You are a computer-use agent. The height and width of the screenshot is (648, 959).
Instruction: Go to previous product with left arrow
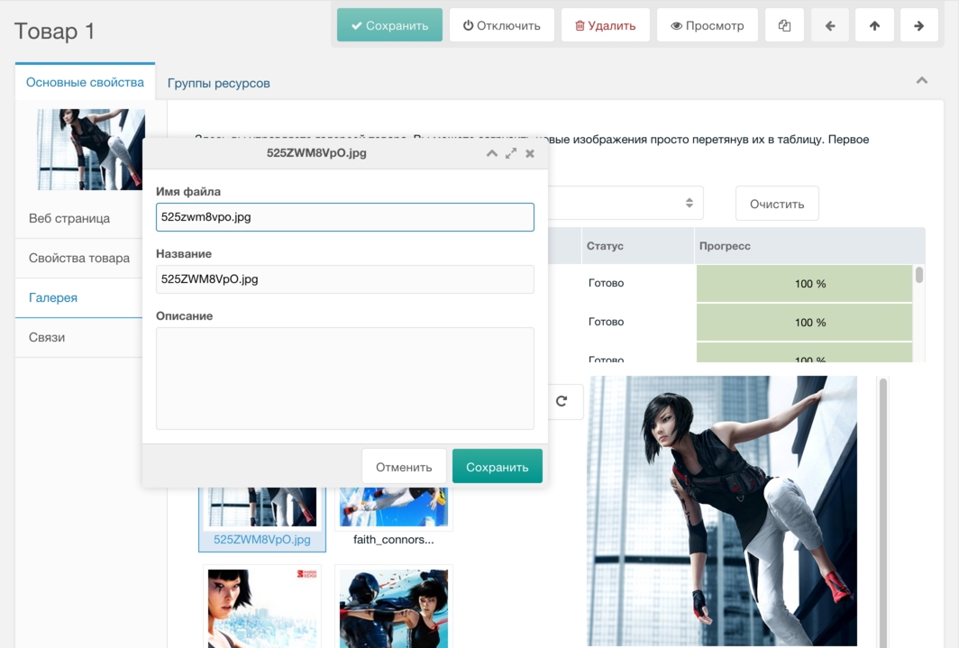(x=830, y=25)
